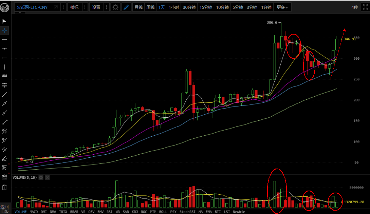The height and width of the screenshot is (214, 370).
Task: Toggle the pencil drawing toolbar
Action: click(126, 7)
